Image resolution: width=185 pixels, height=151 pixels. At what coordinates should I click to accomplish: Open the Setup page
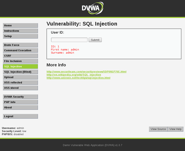20,36
